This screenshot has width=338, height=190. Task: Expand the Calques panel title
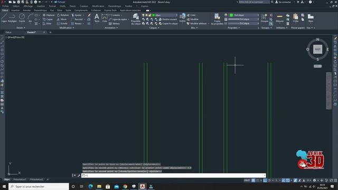(154, 28)
